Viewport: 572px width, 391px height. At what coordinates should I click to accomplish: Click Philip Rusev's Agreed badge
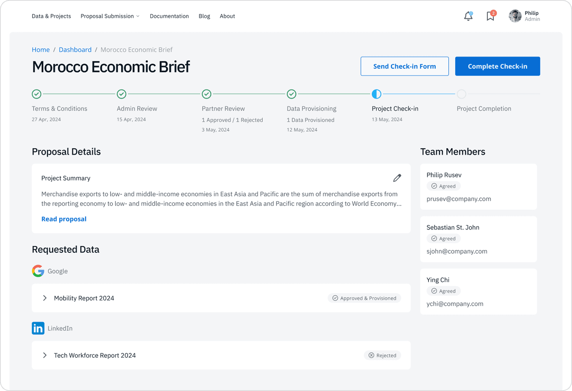[x=443, y=186]
